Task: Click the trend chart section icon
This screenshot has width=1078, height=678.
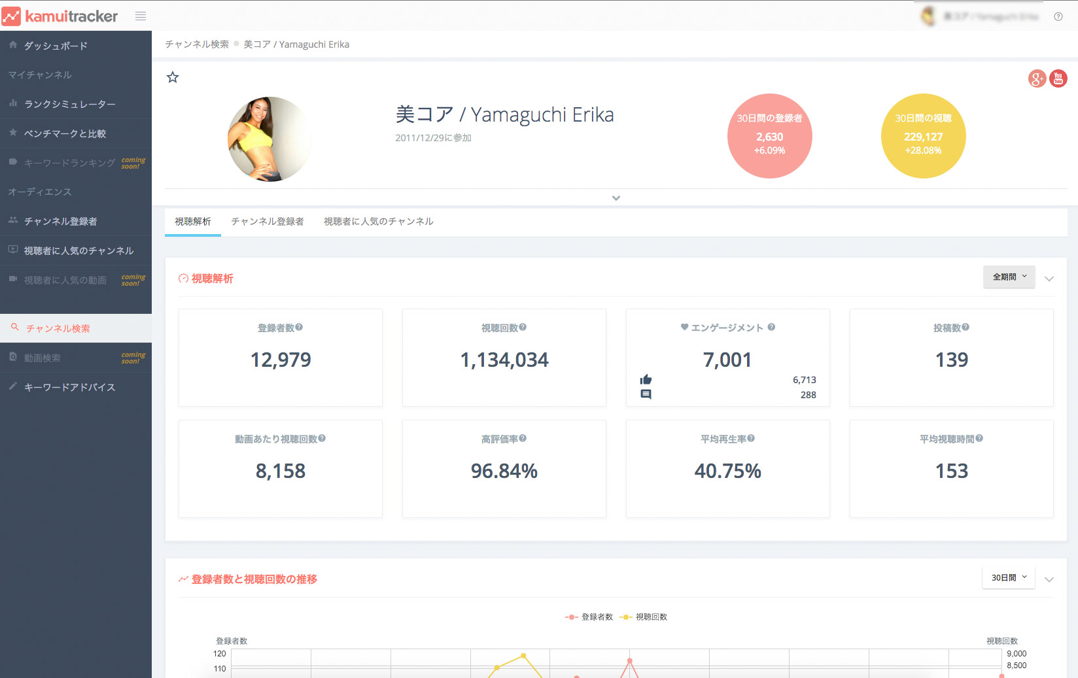Action: (x=183, y=579)
